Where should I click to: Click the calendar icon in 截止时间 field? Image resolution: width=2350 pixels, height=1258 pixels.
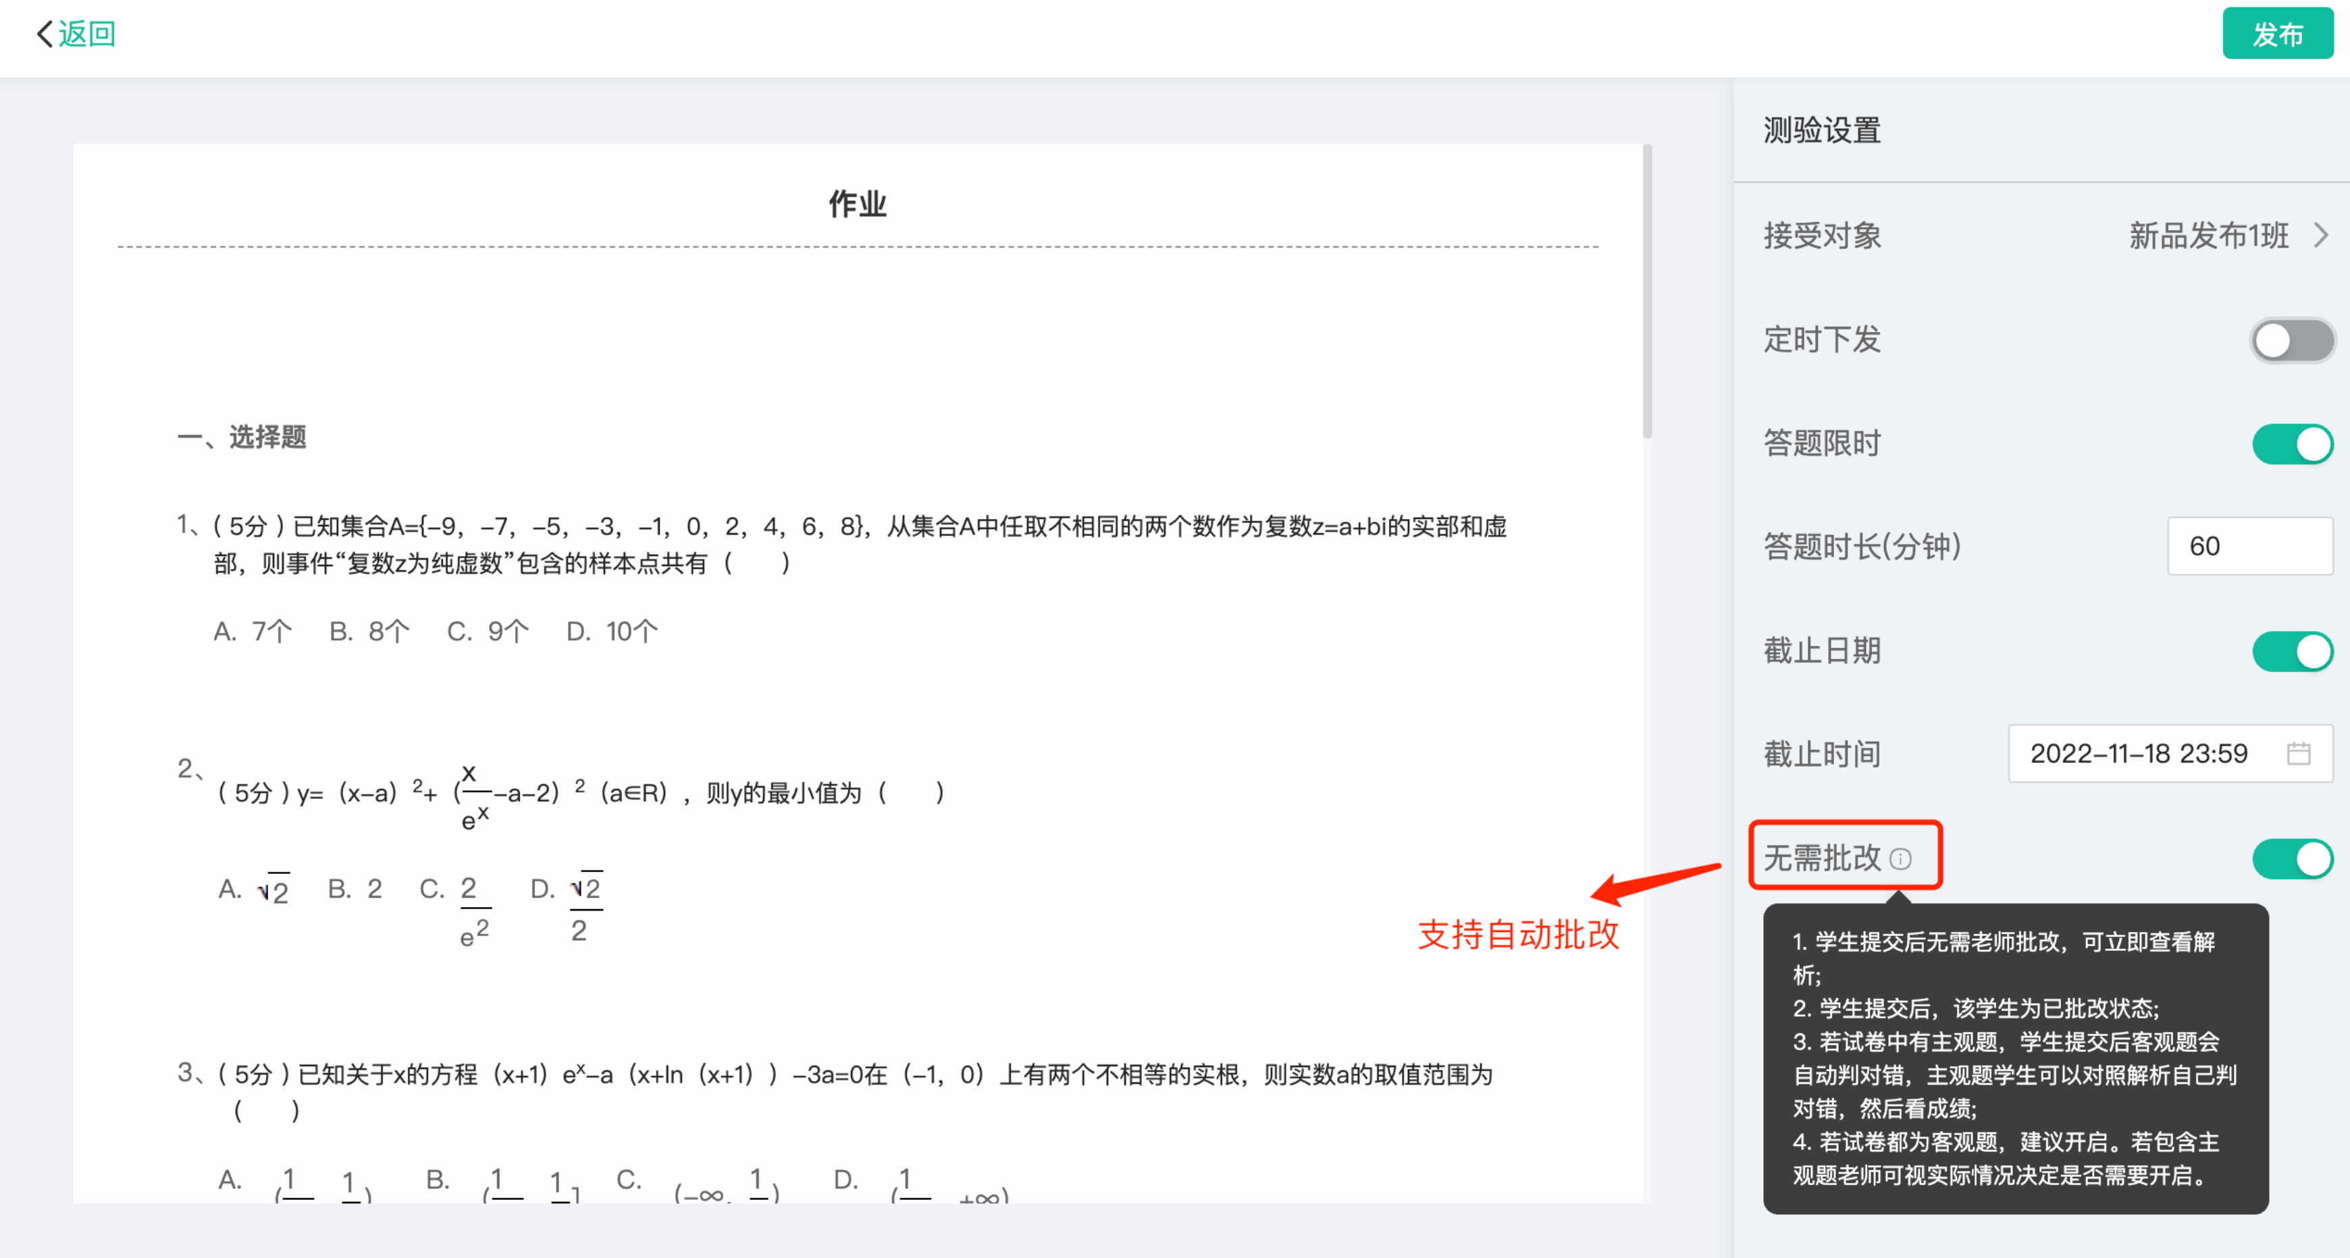click(x=2298, y=754)
